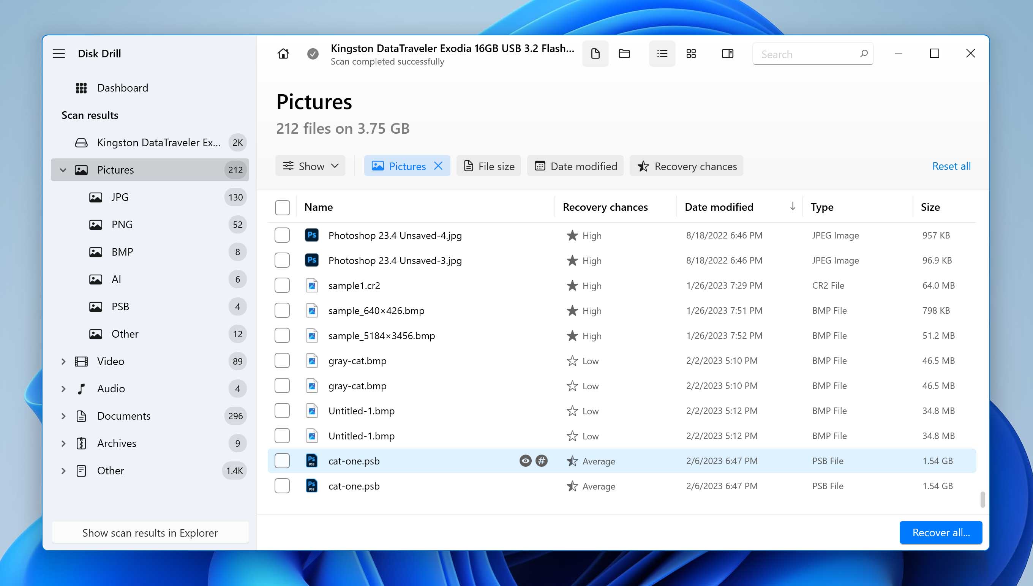Select checkbox for sample_5184×3456.bmp
This screenshot has width=1033, height=586.
point(282,335)
